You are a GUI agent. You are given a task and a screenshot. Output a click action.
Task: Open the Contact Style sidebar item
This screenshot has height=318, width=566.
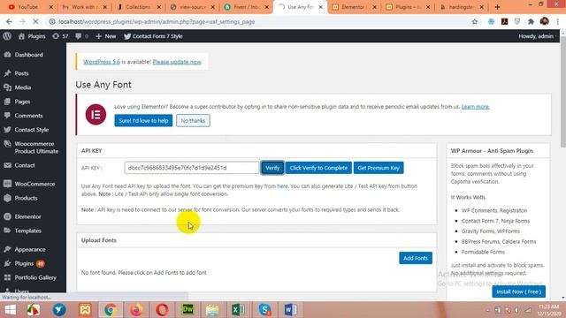(x=33, y=130)
